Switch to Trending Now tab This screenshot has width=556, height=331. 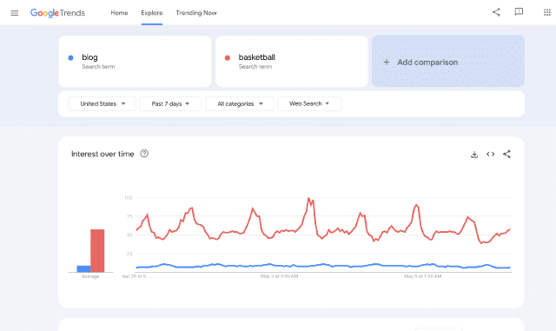196,13
